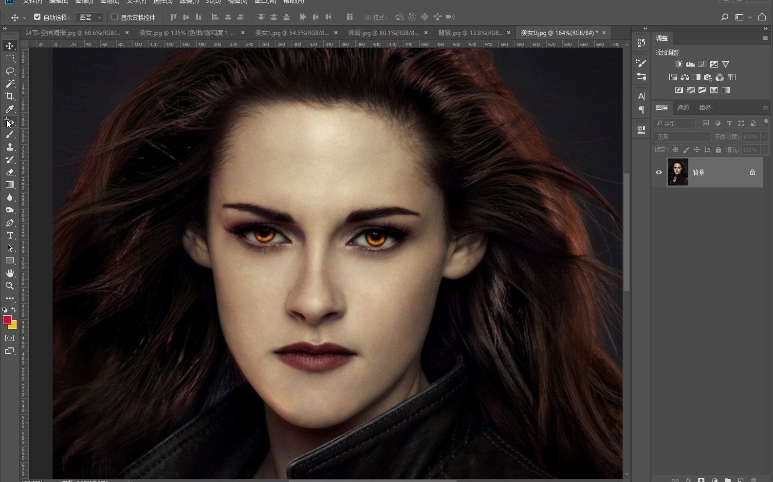The height and width of the screenshot is (482, 773).
Task: Open the 图层 auto-select dropdown
Action: point(90,17)
